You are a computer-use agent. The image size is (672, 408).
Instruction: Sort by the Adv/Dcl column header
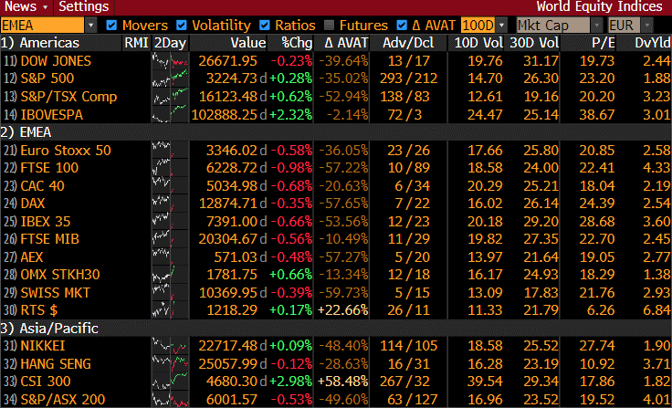coord(408,43)
